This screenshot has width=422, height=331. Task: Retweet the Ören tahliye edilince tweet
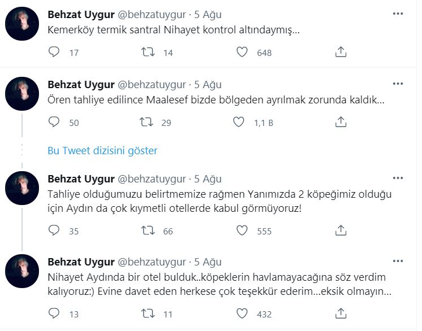pos(147,122)
